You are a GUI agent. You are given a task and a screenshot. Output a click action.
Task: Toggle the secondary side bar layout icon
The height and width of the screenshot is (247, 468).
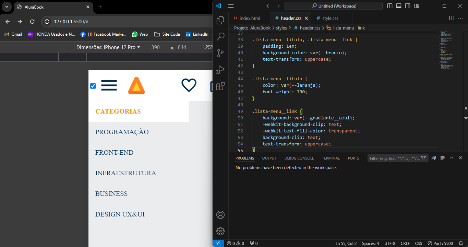[x=408, y=6]
